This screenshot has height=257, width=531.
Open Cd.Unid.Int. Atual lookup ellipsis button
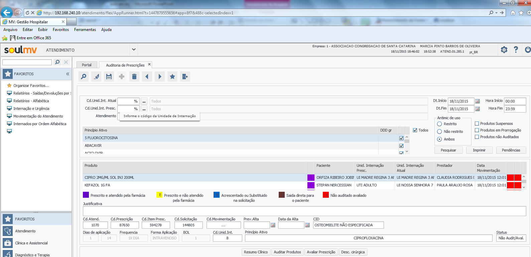pos(144,101)
